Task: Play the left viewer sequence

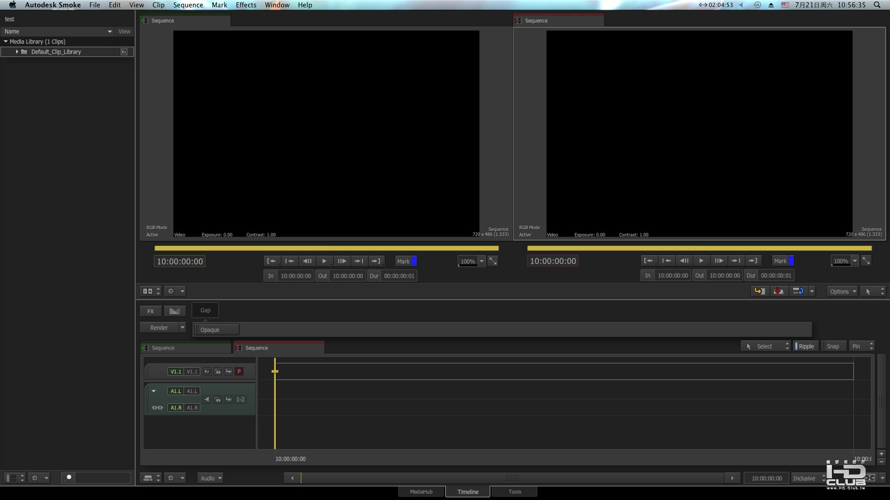Action: [324, 261]
